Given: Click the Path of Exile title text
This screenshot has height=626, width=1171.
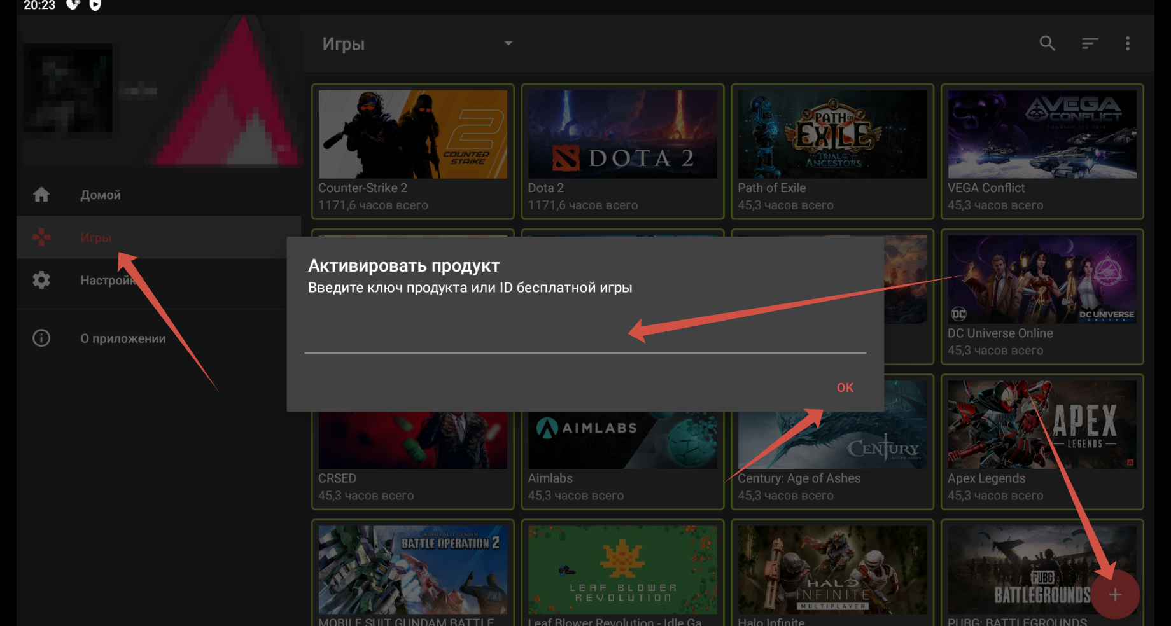Looking at the screenshot, I should 771,188.
